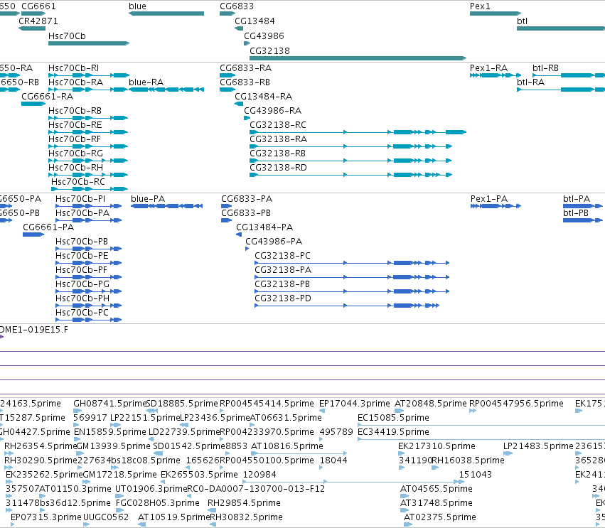
Task: Select the Pex1-PA protein label
Action: point(489,199)
